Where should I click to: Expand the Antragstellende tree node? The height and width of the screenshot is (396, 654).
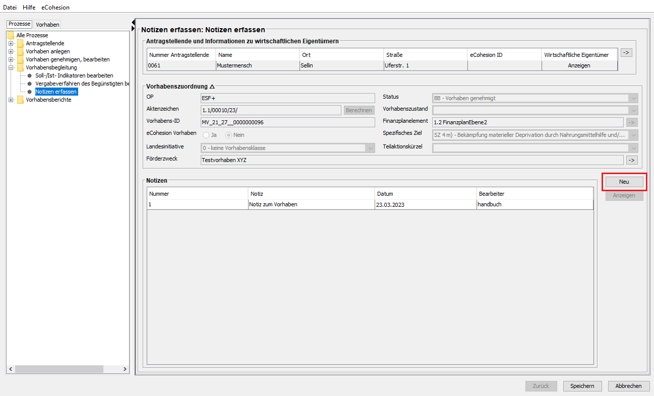click(x=11, y=43)
